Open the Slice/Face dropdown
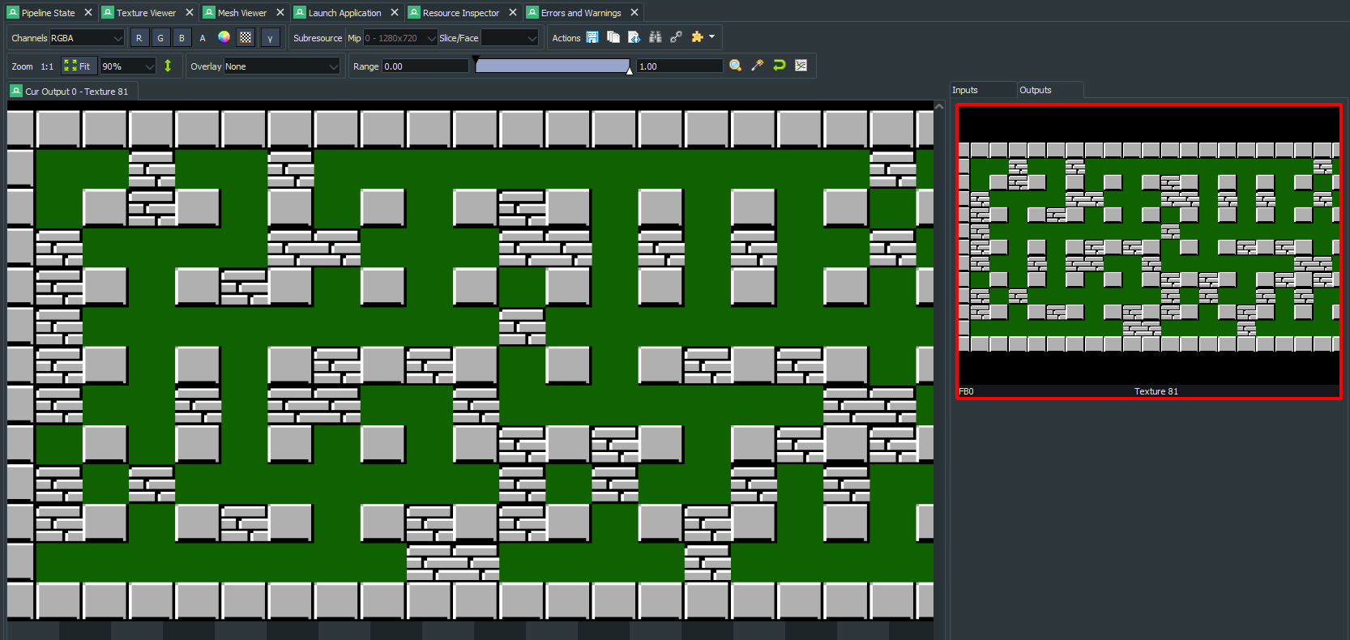Screen dimensions: 1350x640 (510, 38)
